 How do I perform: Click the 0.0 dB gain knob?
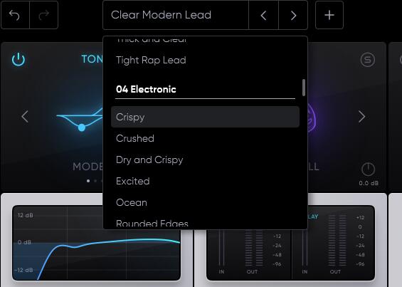pos(368,169)
